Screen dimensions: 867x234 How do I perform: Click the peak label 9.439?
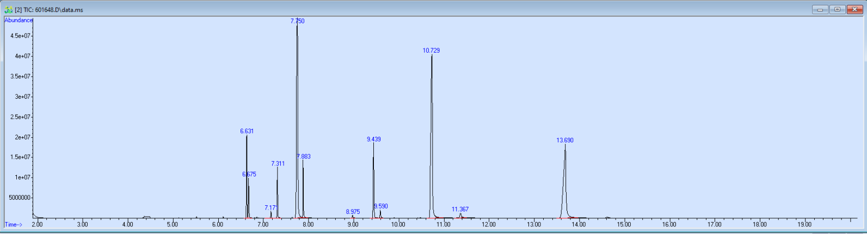coord(373,139)
